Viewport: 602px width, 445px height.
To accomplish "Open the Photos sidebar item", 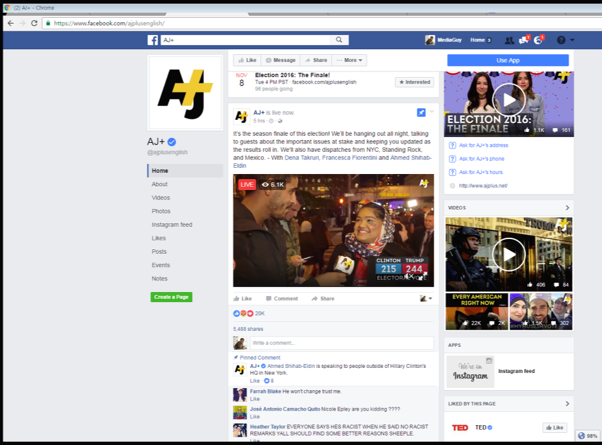I will pyautogui.click(x=161, y=211).
